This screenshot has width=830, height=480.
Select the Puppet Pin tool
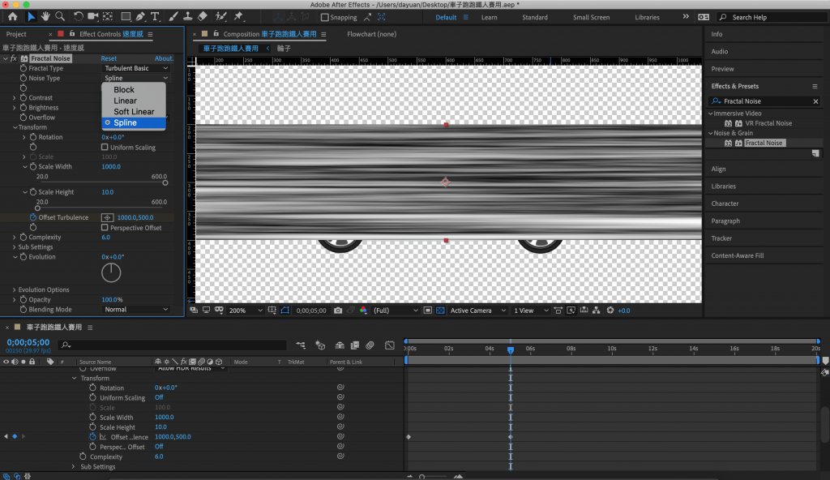[238, 16]
